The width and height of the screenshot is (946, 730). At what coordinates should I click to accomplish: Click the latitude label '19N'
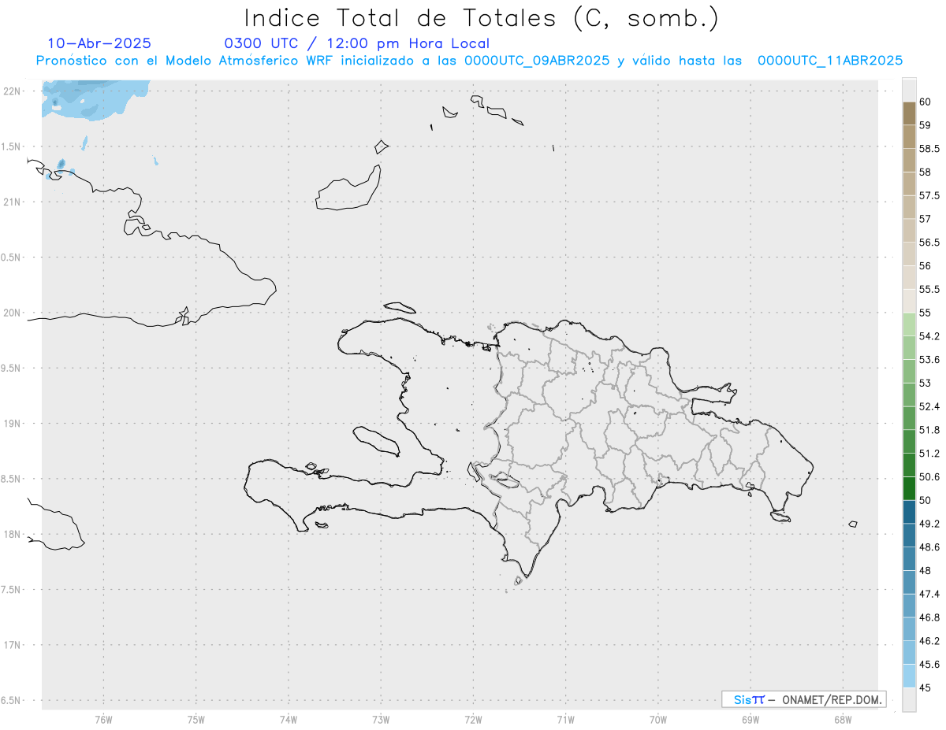click(12, 424)
